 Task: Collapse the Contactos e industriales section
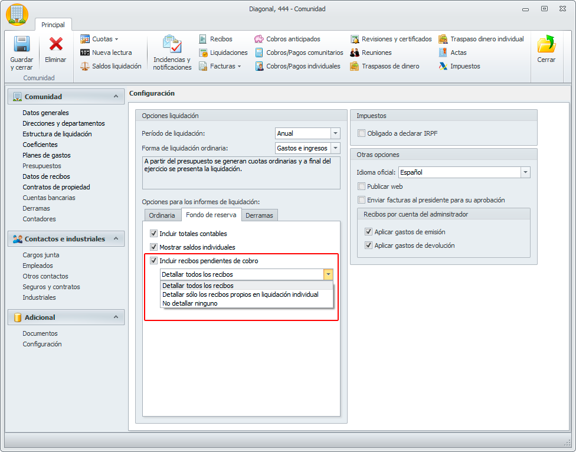click(116, 238)
